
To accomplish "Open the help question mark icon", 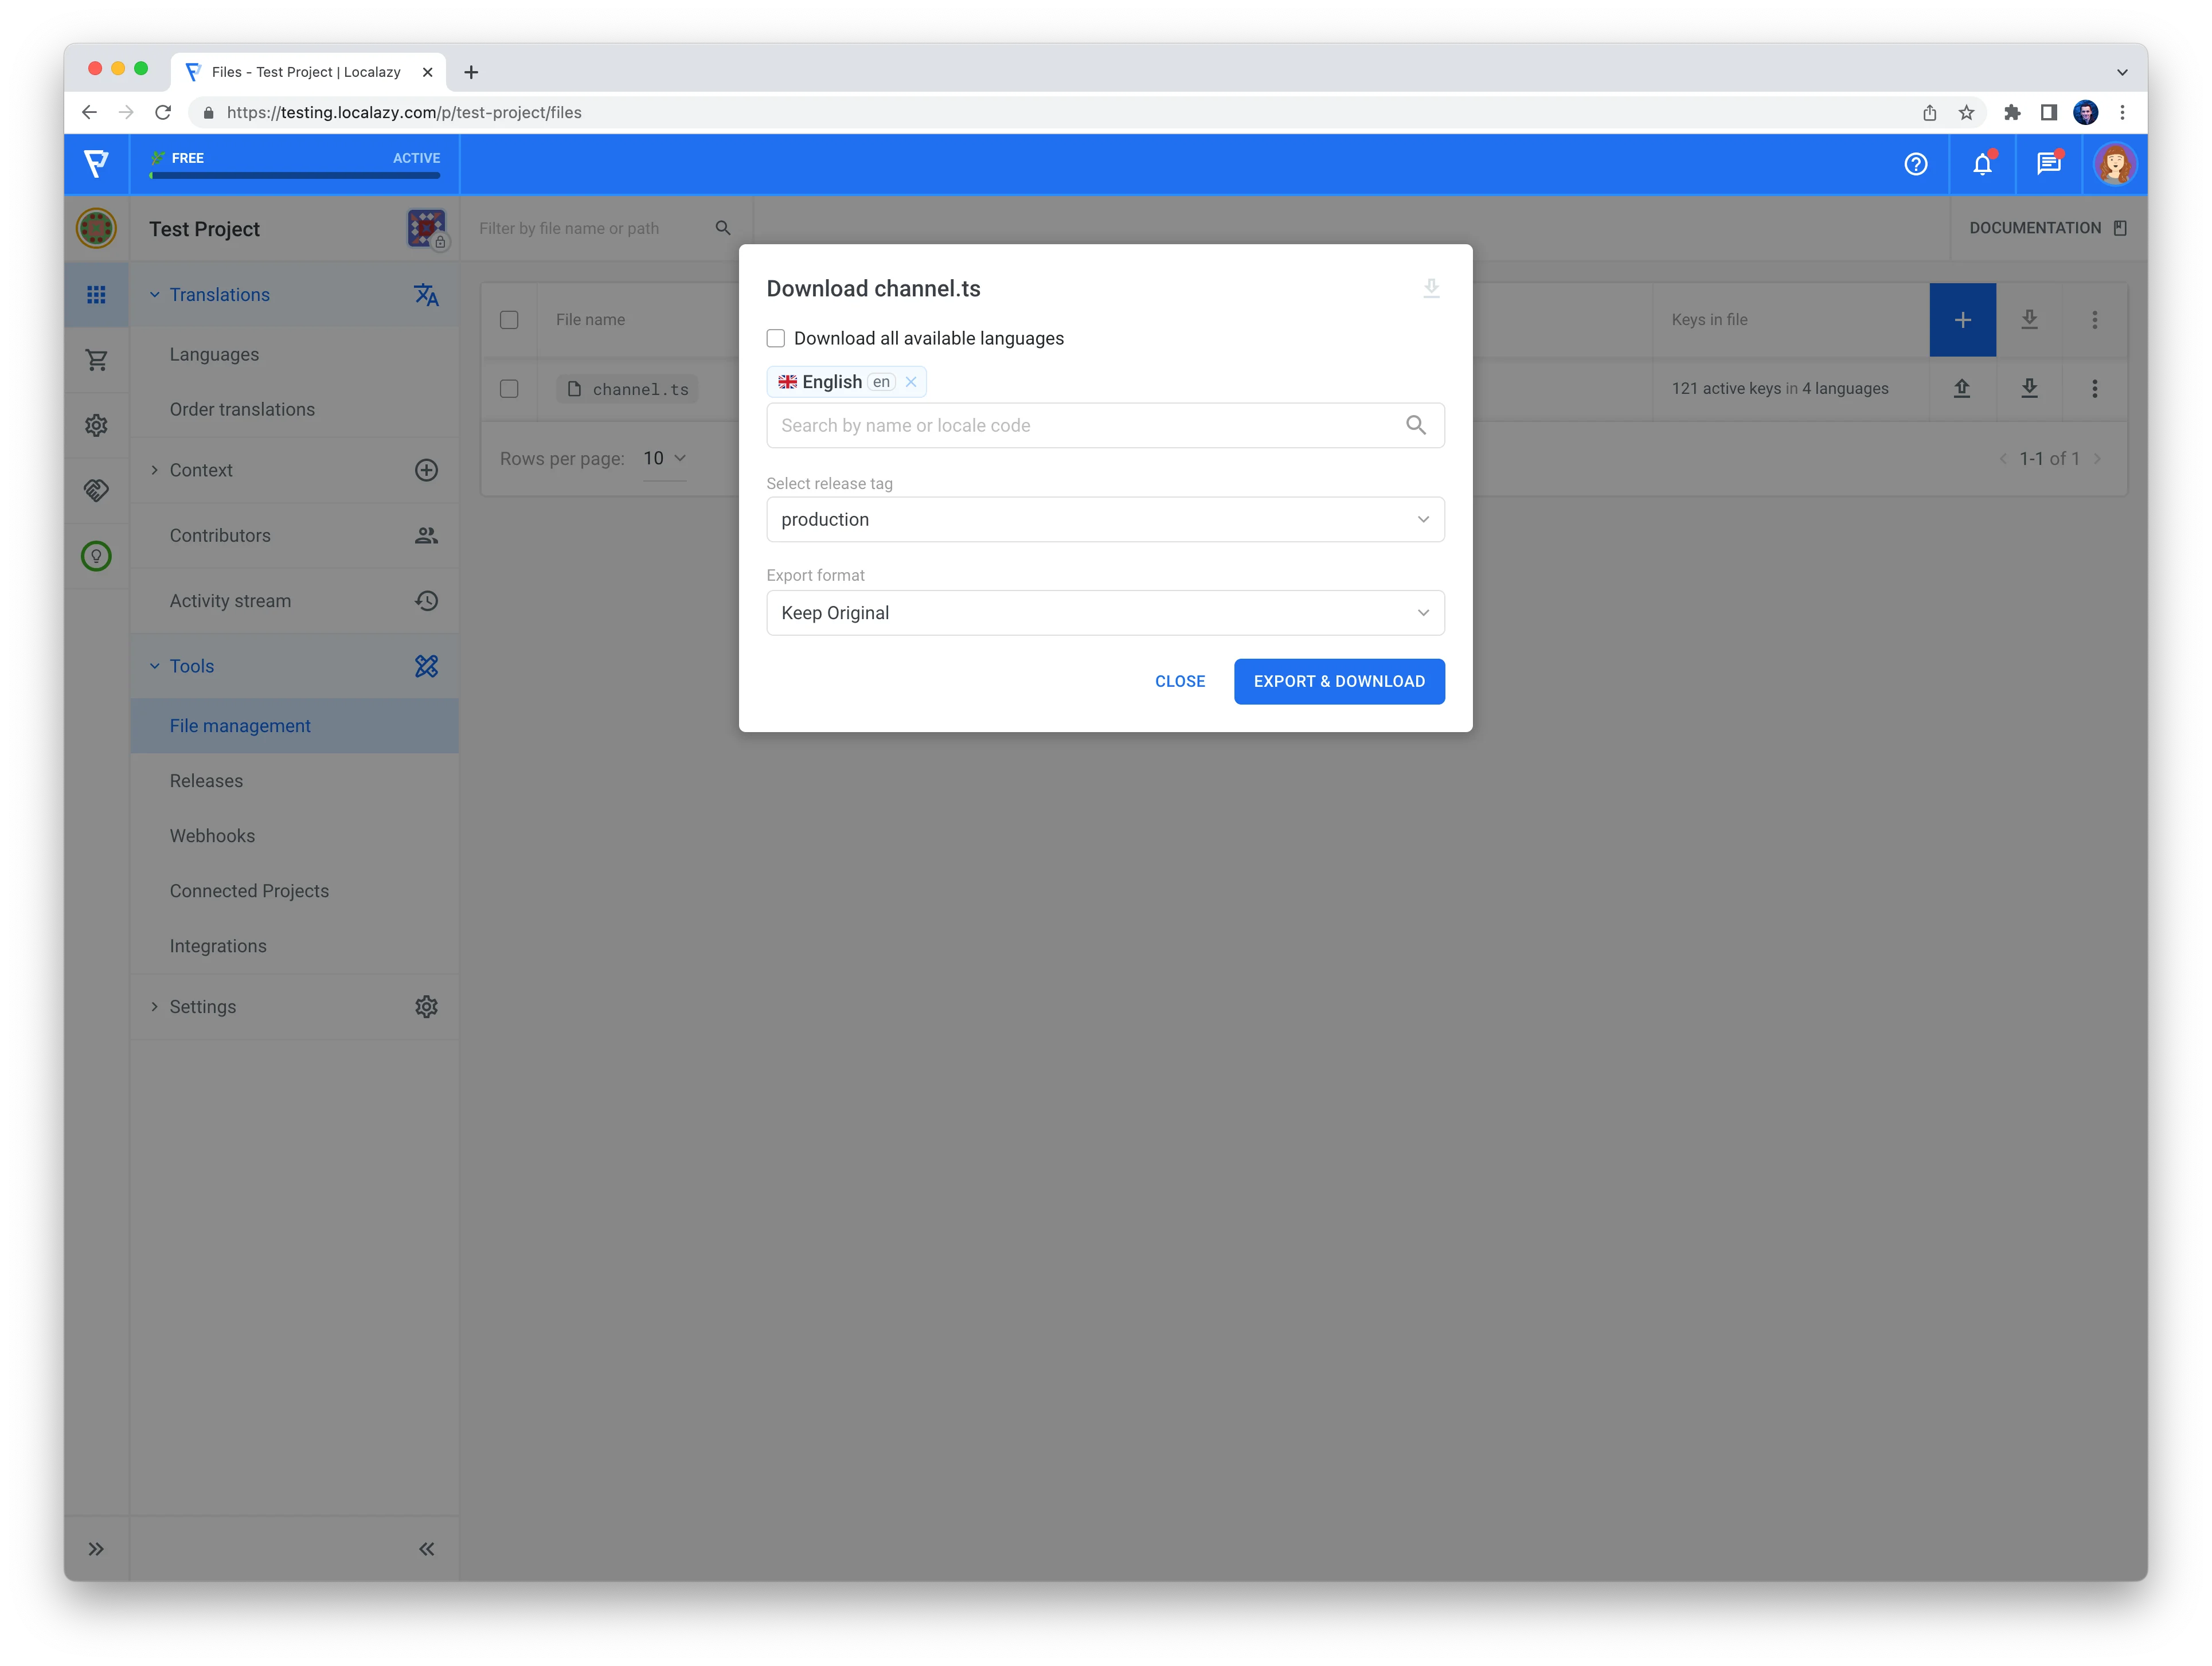I will (1915, 164).
